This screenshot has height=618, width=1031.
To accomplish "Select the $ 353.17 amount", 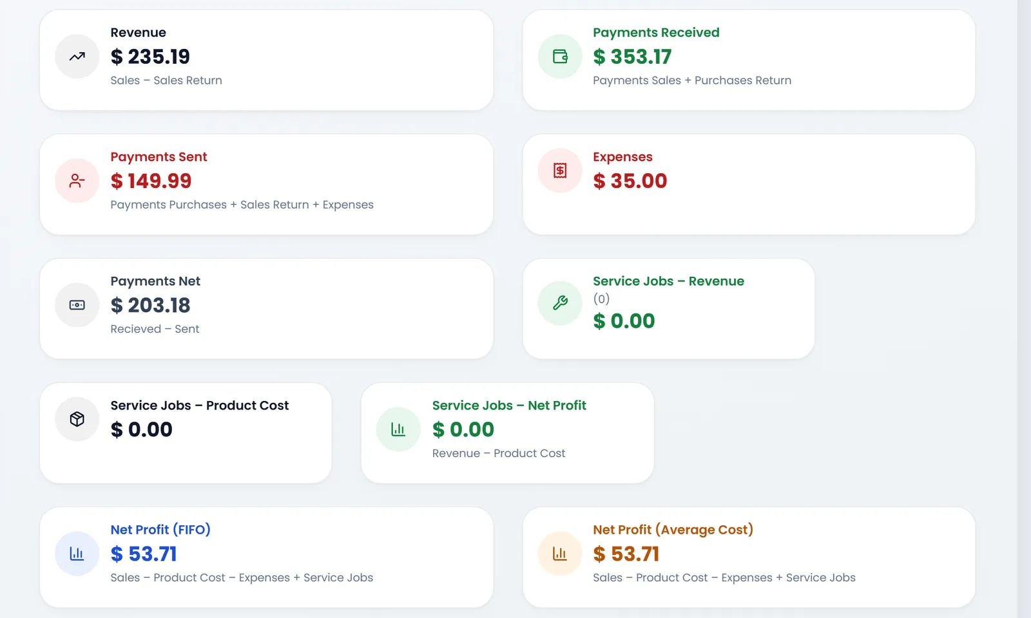I will [632, 57].
